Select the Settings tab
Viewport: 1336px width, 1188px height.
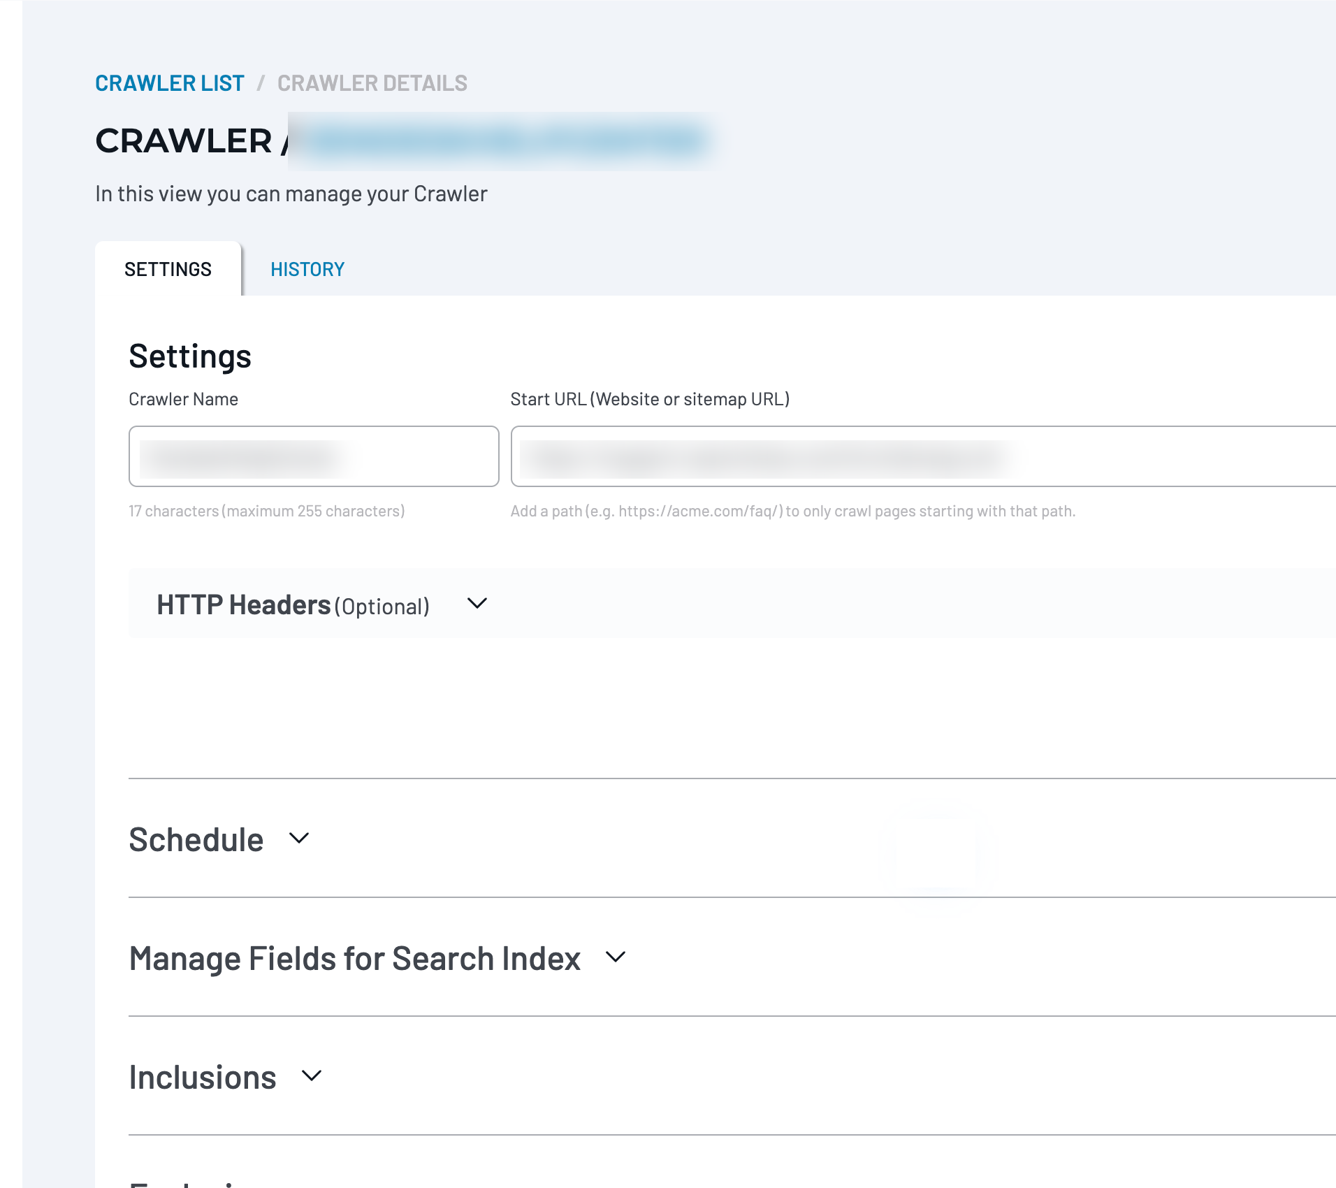coord(168,269)
